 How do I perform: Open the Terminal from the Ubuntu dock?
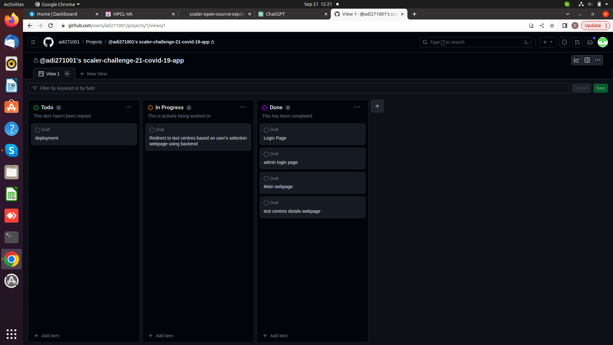coord(11,237)
